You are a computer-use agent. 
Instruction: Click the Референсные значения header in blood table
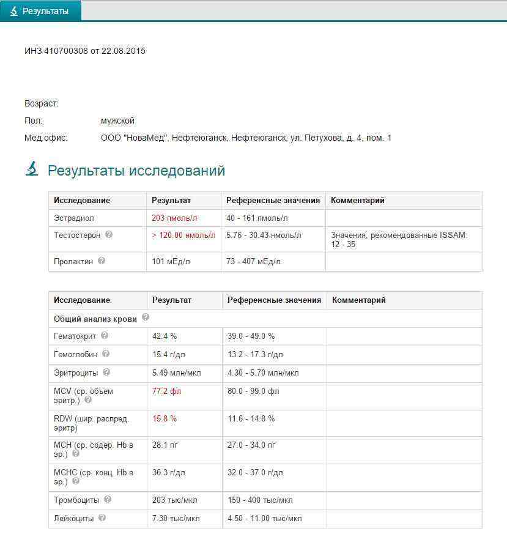pos(274,300)
